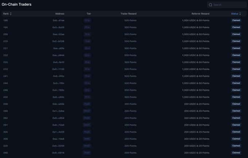Select the rank number 308 cell

5,139
